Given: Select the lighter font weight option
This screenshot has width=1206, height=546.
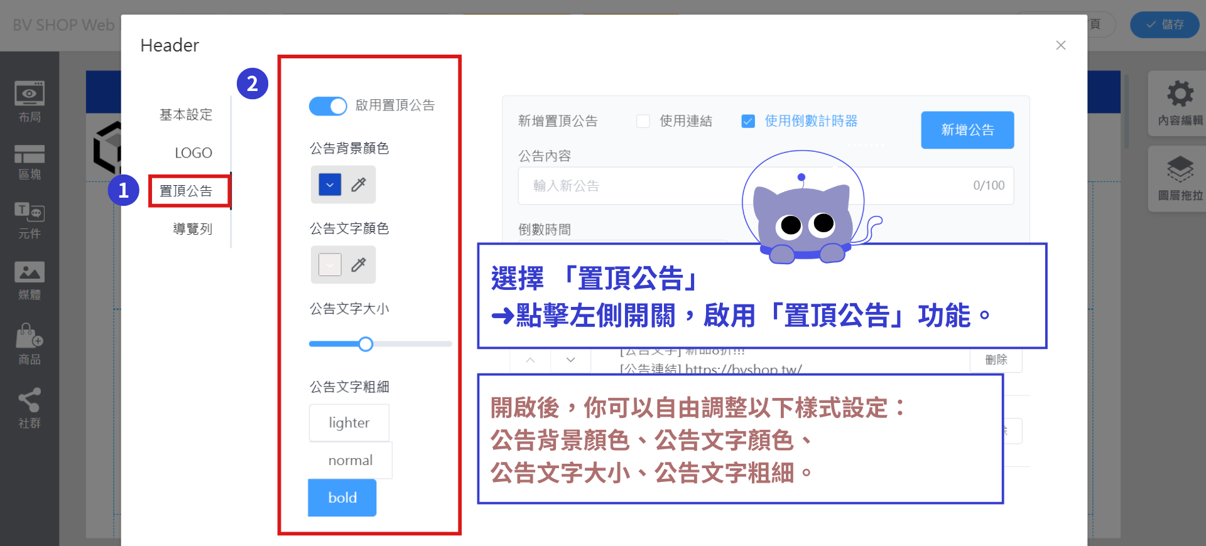Looking at the screenshot, I should [349, 423].
